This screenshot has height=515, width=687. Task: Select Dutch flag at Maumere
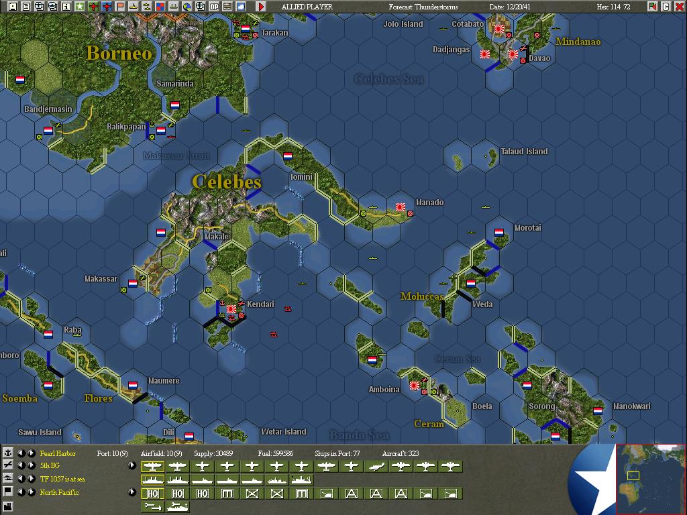coord(133,386)
